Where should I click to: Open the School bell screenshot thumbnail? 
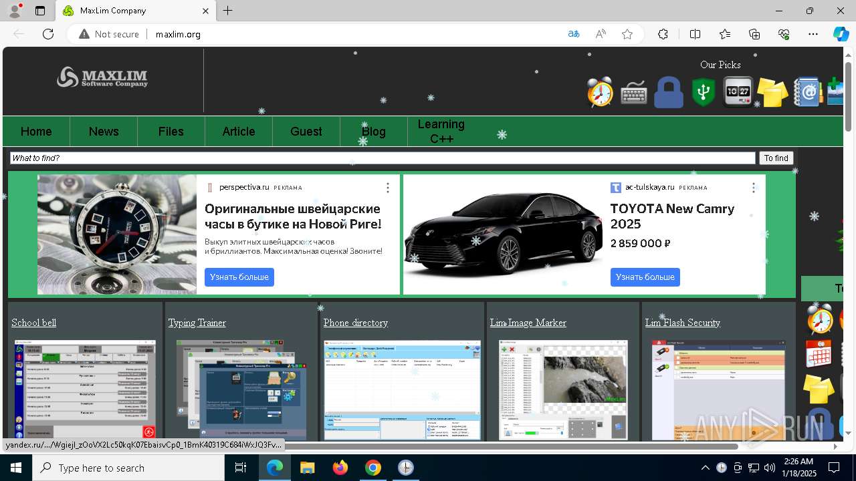(x=85, y=390)
